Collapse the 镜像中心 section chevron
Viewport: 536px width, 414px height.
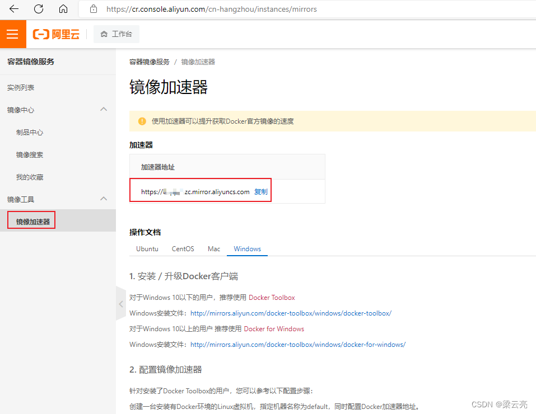104,109
